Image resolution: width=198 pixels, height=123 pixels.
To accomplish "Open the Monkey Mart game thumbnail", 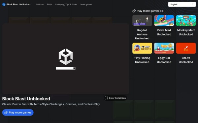I will (x=186, y=20).
